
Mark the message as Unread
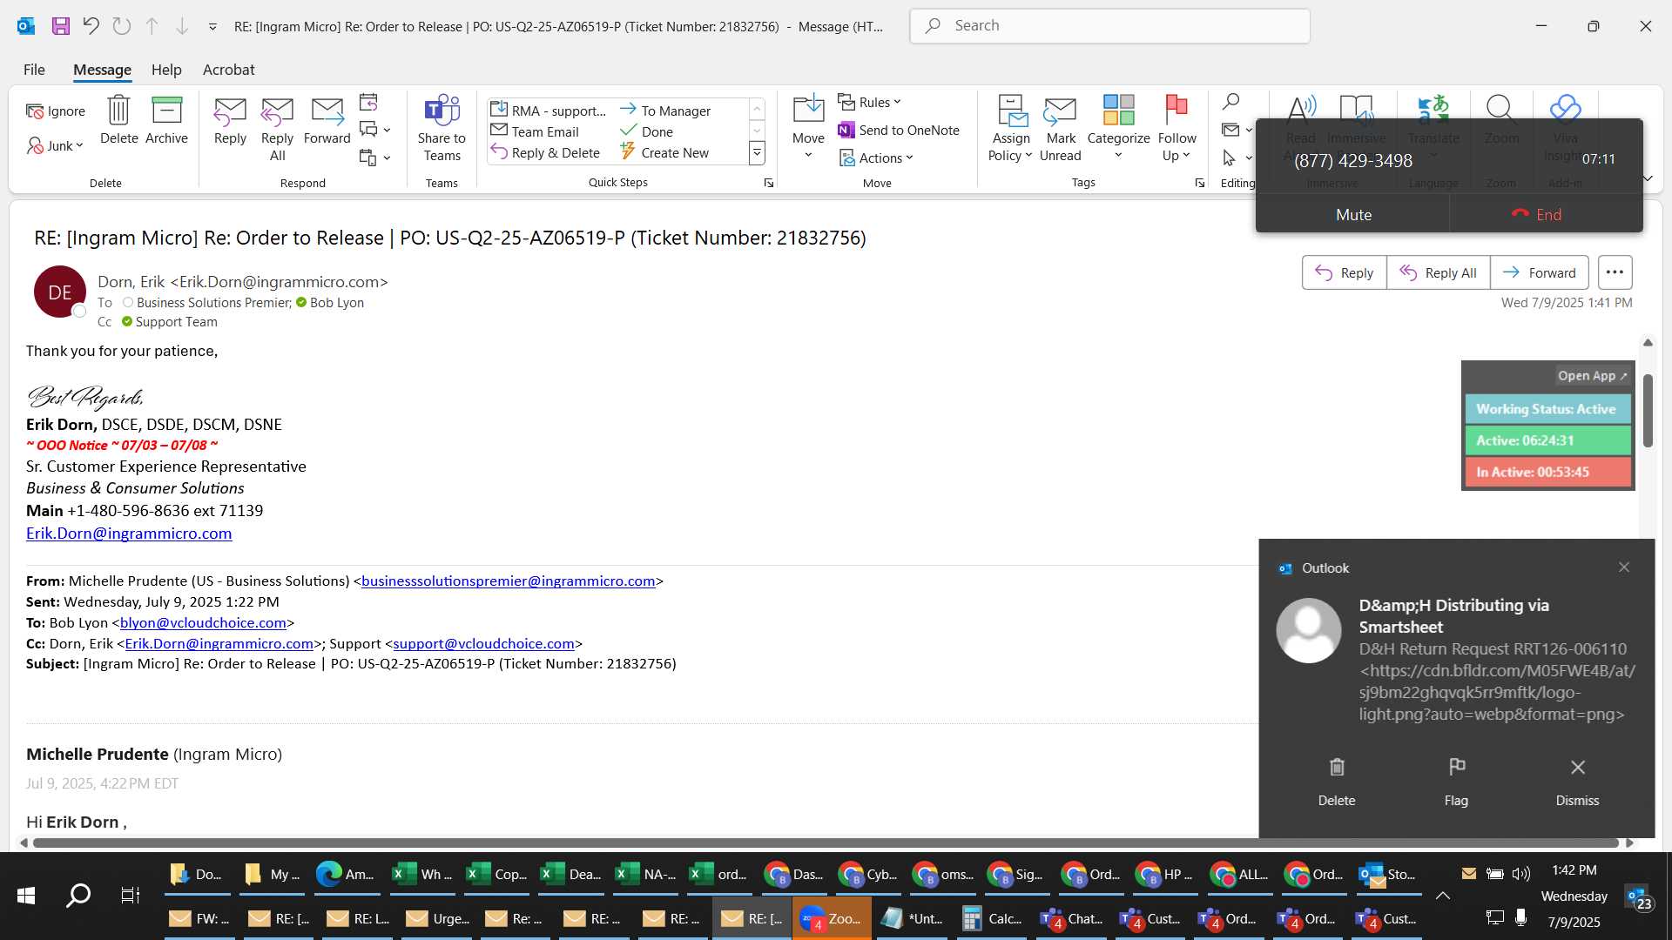[x=1061, y=129]
